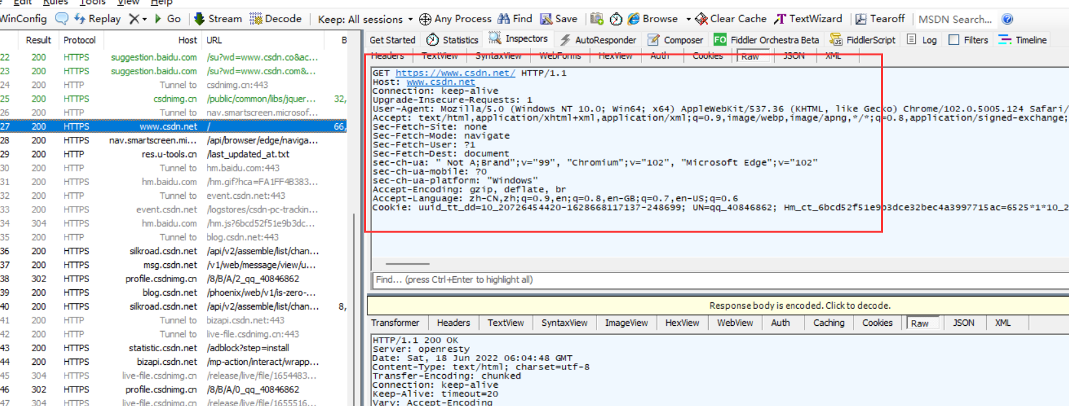Save sessions with the Save button
This screenshot has height=406, width=1069.
559,19
